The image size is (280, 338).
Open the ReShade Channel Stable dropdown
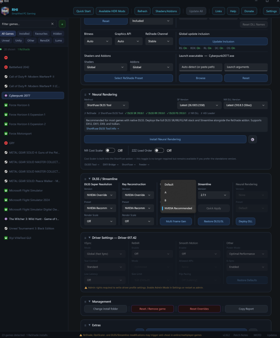[159, 41]
